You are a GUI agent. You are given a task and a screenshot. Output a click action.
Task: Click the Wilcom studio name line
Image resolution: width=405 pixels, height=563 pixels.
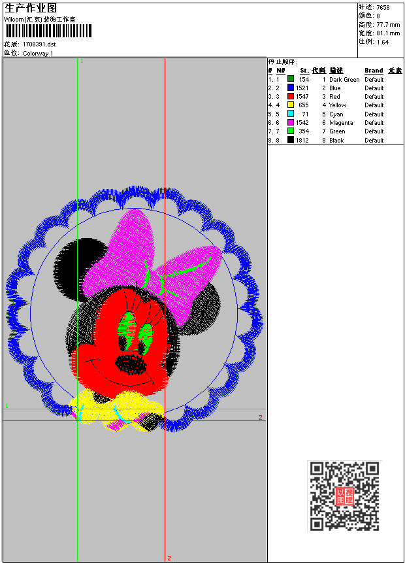(39, 20)
